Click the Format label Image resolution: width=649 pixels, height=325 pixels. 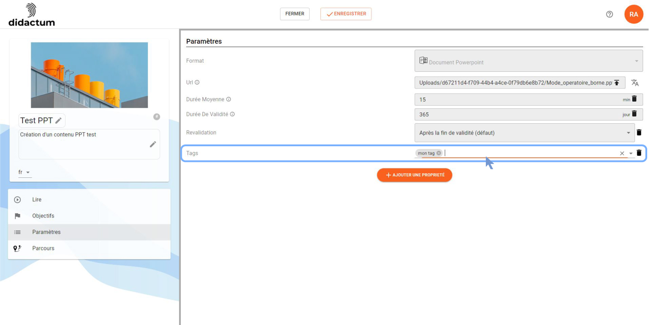pyautogui.click(x=195, y=60)
